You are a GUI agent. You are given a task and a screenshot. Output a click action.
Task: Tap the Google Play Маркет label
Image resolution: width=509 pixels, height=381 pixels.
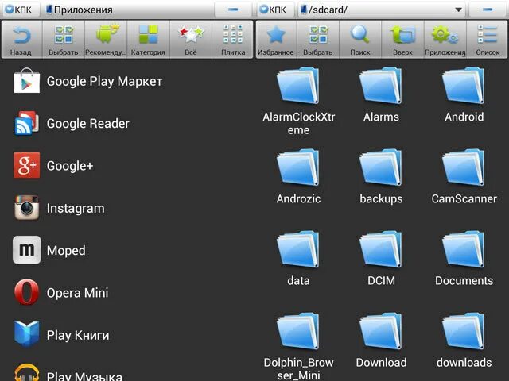pyautogui.click(x=104, y=81)
